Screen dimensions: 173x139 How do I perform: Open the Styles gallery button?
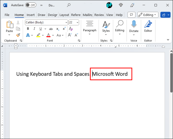coord(106,28)
